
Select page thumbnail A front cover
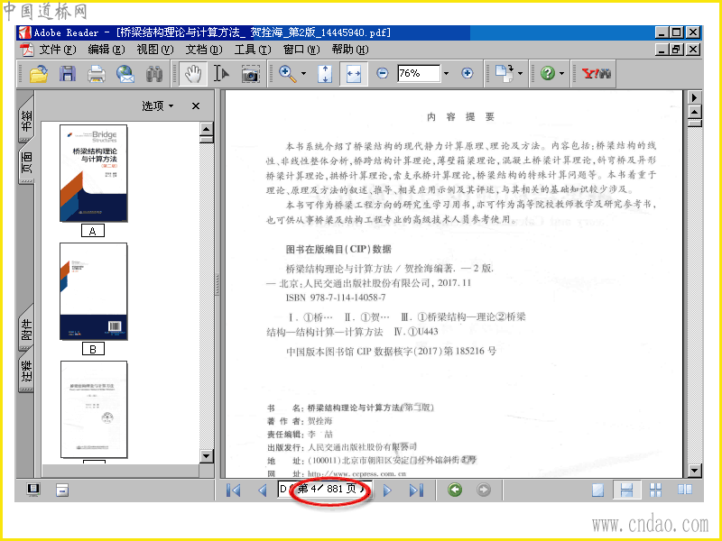click(94, 173)
